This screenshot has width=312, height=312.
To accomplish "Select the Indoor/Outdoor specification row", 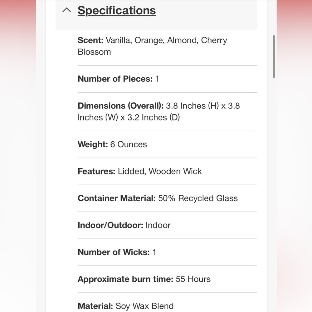I will point(167,225).
